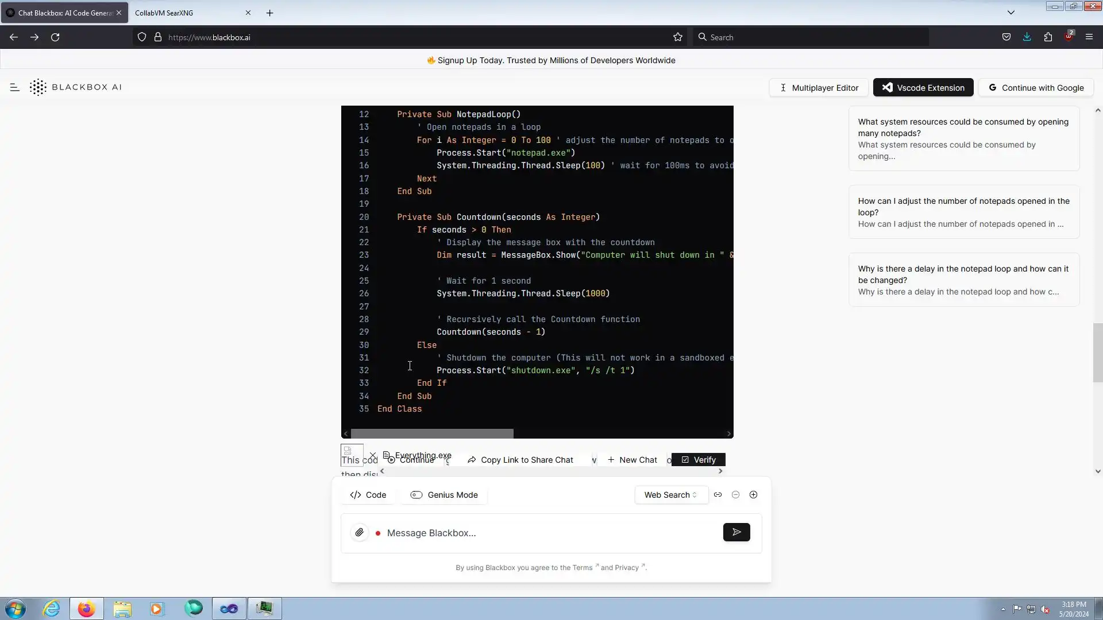
Task: Toggle the Code mode button
Action: [368, 495]
